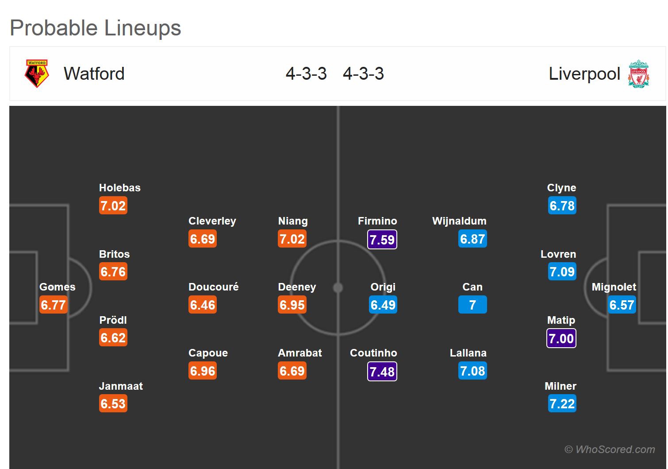The height and width of the screenshot is (469, 668).
Task: Click Coutinho's 7.48 rating badge
Action: pos(382,372)
